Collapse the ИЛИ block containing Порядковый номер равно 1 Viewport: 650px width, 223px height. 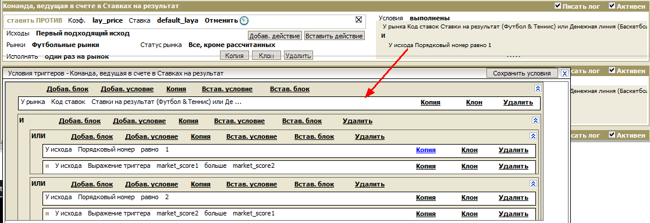point(533,136)
